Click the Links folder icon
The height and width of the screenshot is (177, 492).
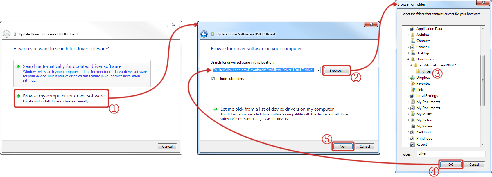pyautogui.click(x=412, y=90)
